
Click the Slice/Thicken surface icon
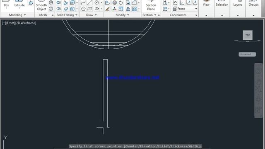point(66,9)
